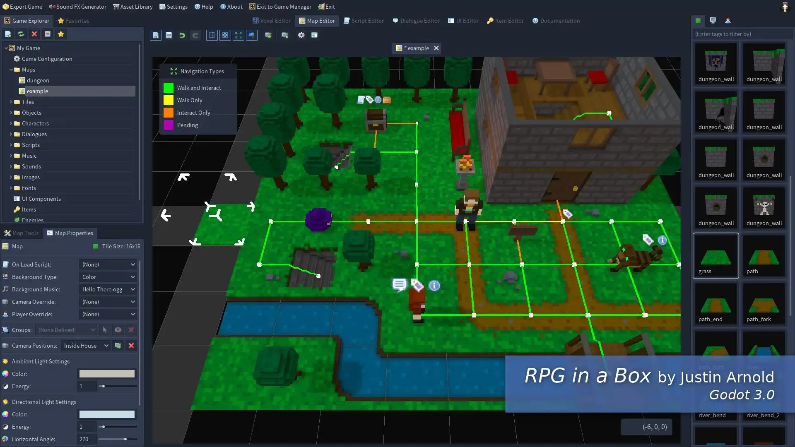Viewport: 795px width, 447px height.
Task: Open the On Load Script dropdown
Action: [108, 264]
